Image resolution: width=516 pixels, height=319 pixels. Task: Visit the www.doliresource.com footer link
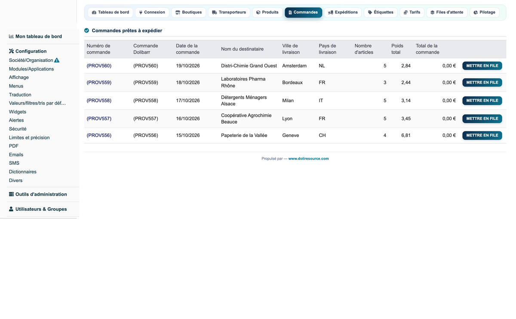(x=308, y=158)
